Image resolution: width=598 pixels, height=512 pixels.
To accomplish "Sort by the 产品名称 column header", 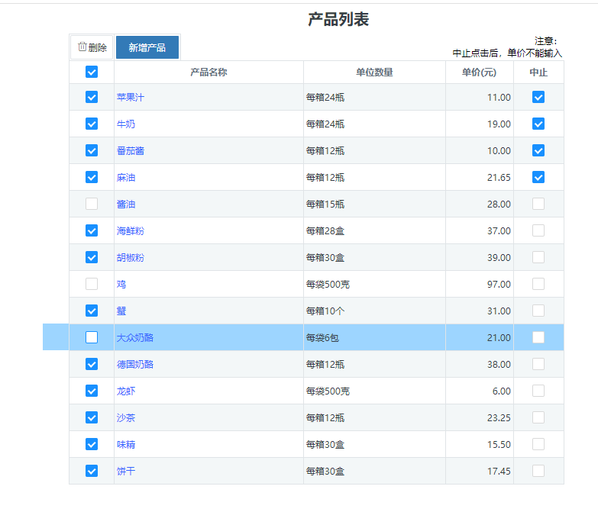I will click(208, 72).
